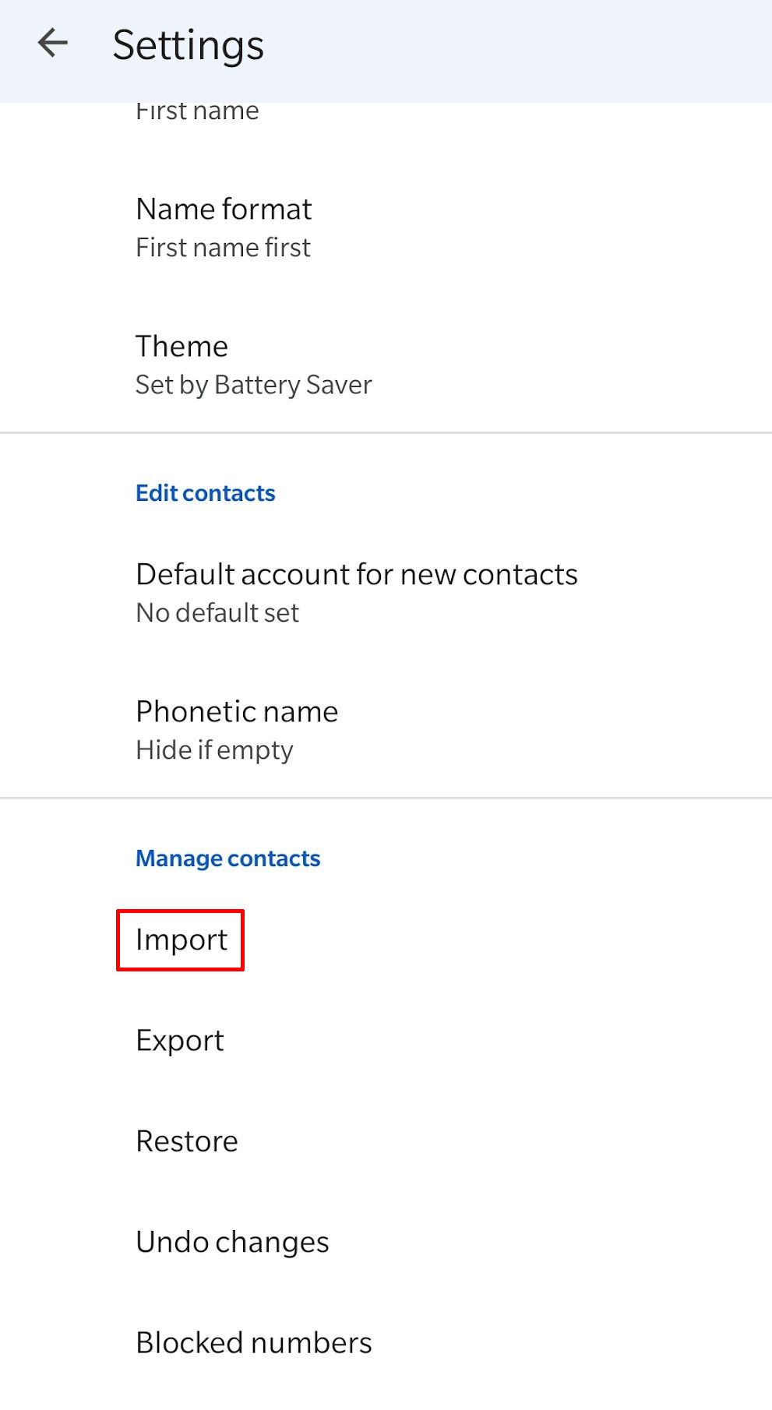Open the Restore contacts option
The image size is (772, 1410).
[x=187, y=1141]
